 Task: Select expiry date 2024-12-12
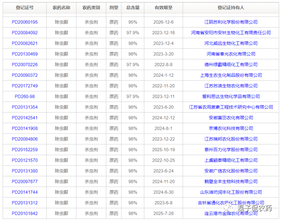pyautogui.click(x=163, y=118)
